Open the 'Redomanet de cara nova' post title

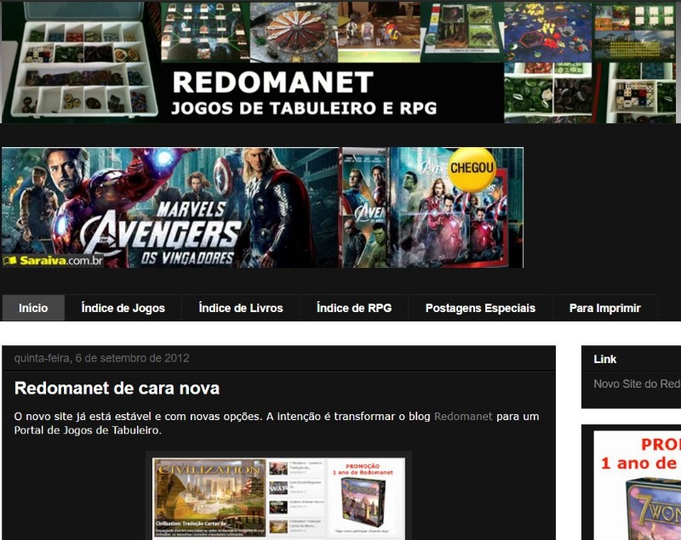click(x=117, y=388)
